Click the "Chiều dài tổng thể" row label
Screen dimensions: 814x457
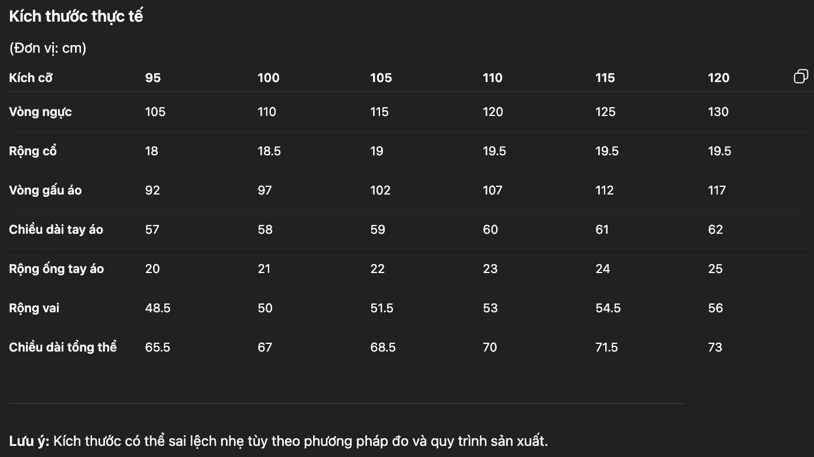tap(63, 347)
